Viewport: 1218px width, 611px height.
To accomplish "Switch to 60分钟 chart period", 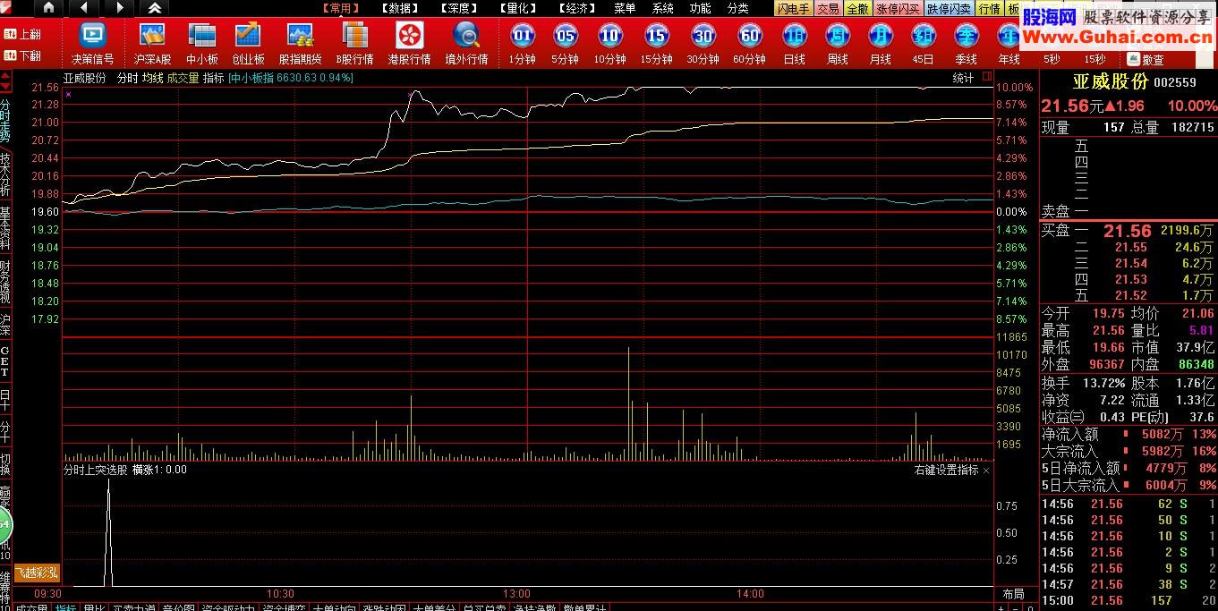I will [749, 44].
